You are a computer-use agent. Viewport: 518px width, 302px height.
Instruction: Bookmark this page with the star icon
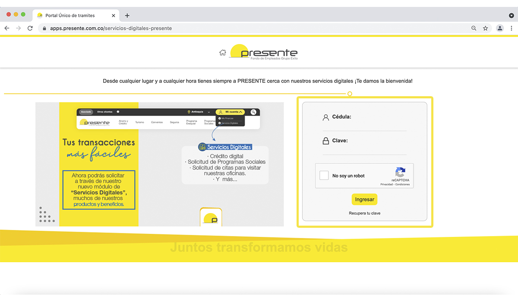coord(486,28)
